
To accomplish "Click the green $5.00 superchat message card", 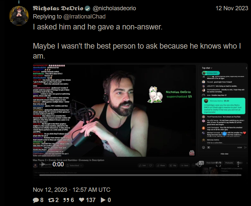I will [224, 106].
